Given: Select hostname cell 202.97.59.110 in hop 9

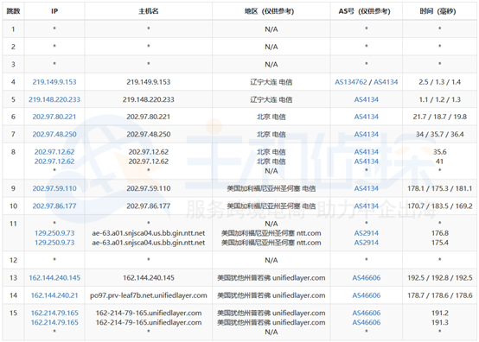Looking at the screenshot, I should click(149, 188).
